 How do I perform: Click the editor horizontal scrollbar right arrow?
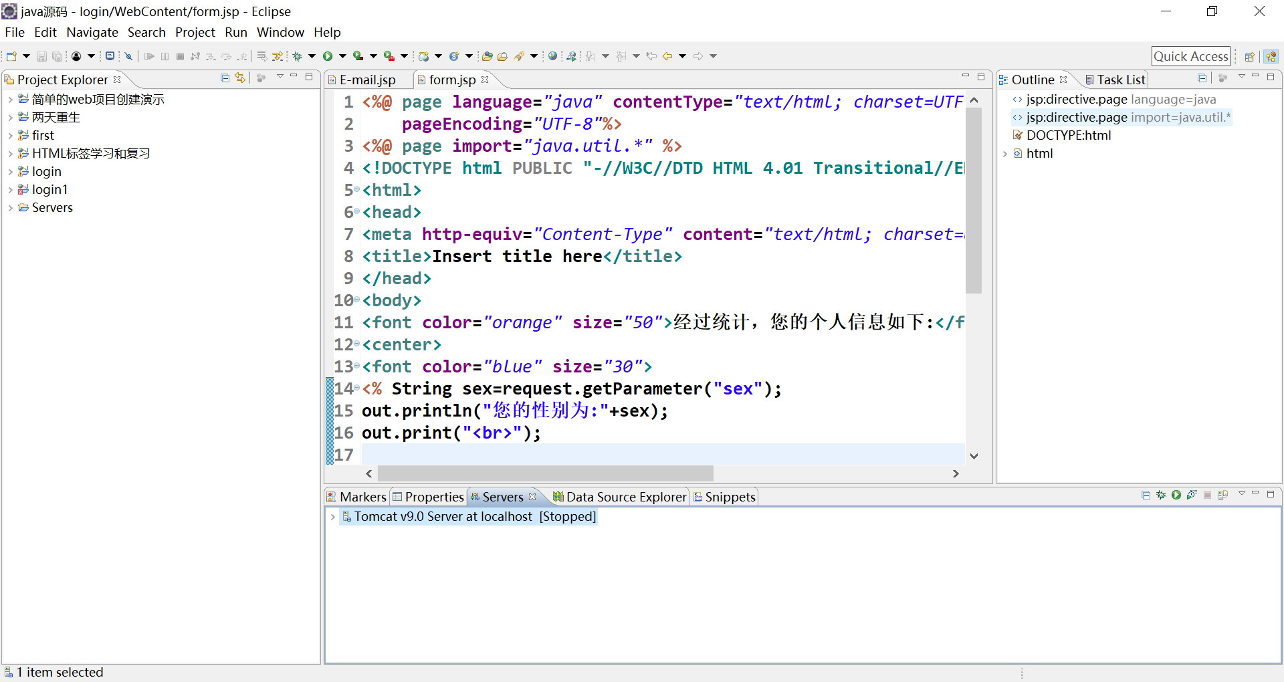[x=956, y=473]
